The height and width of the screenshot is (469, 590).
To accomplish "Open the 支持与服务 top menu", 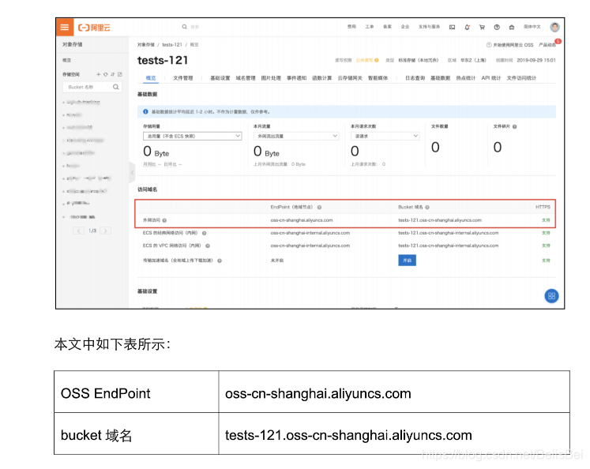I will 429,27.
